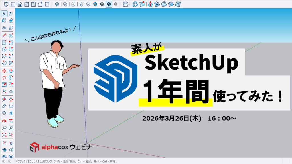Click the geolocation pin in status bar

4,161
